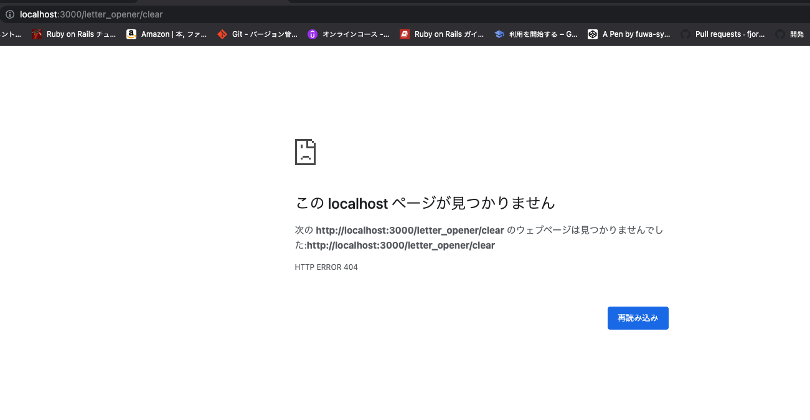Click the CodePen favicon next to 'A Pen by fuwa-sy'
The width and height of the screenshot is (810, 420).
592,34
